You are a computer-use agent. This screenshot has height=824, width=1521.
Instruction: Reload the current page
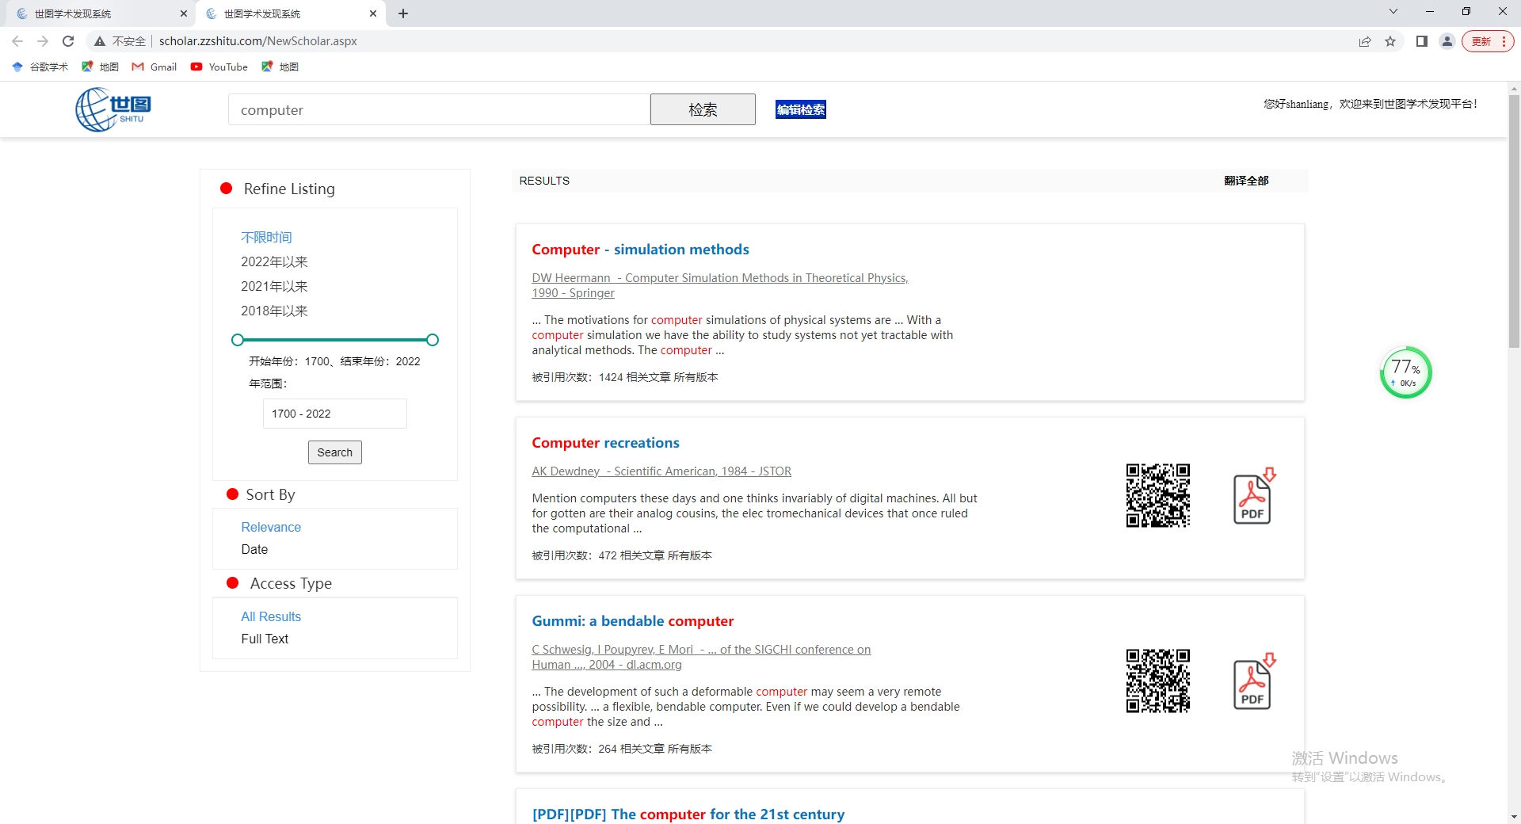click(x=68, y=41)
